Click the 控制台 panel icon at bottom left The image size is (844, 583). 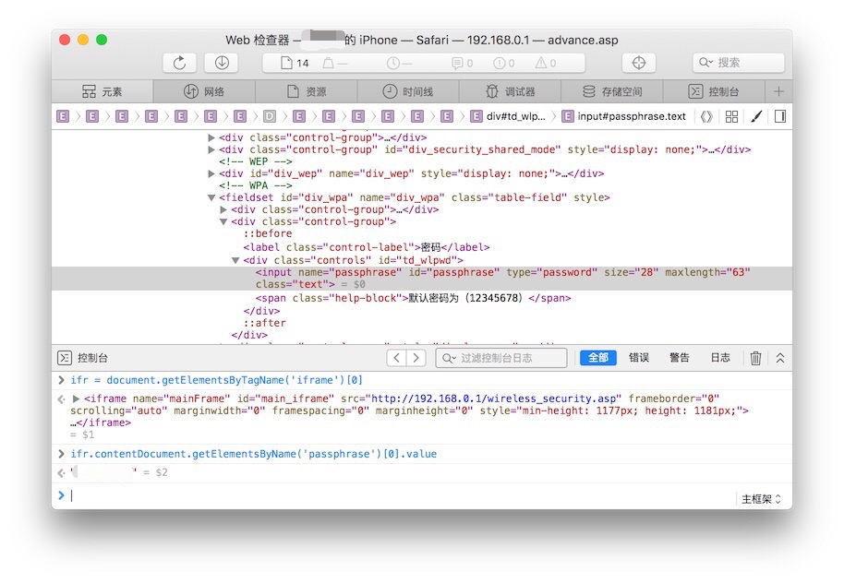pos(64,357)
